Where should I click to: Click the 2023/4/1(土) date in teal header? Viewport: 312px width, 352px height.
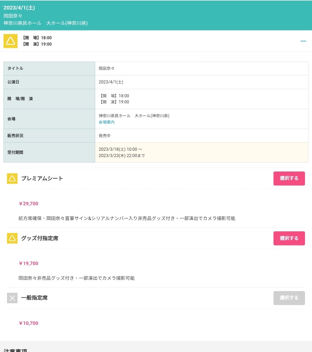[19, 8]
